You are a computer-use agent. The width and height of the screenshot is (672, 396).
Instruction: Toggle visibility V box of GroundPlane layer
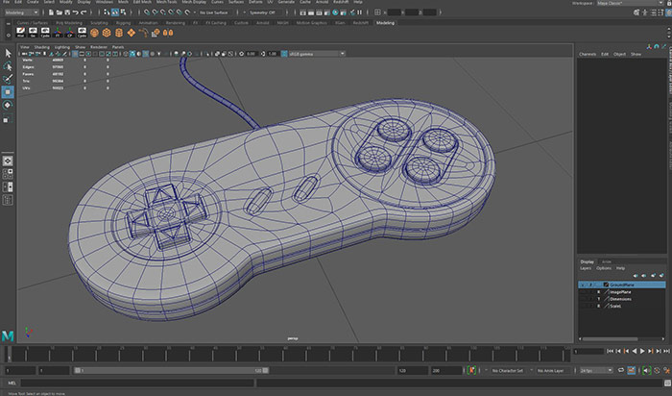[x=582, y=285]
